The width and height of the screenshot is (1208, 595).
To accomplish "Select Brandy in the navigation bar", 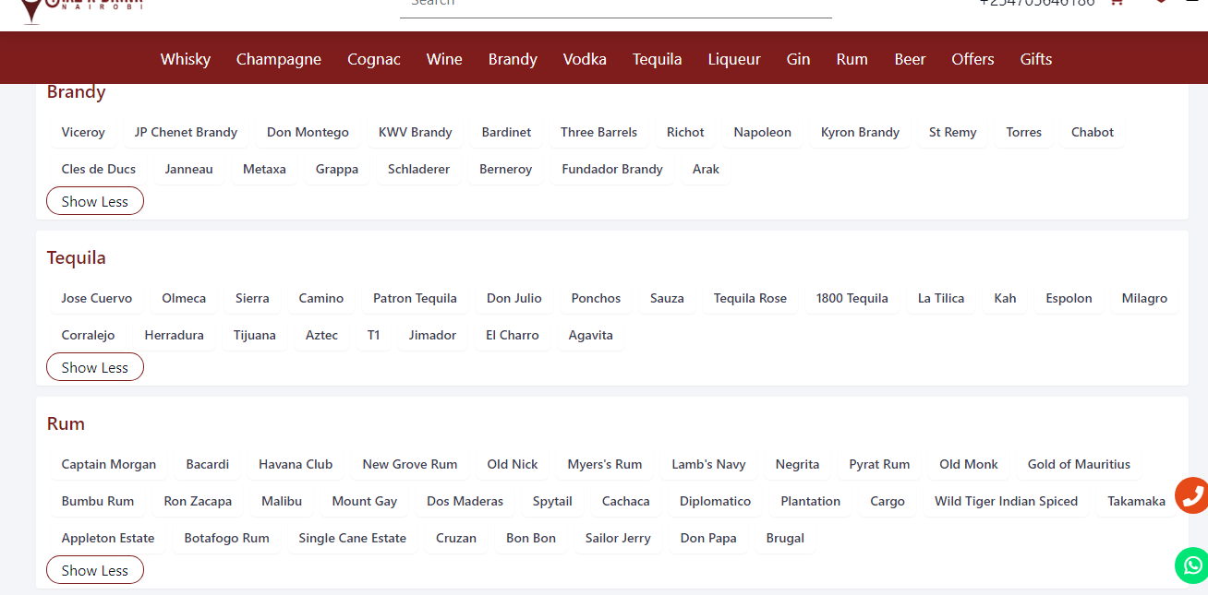I will point(513,59).
